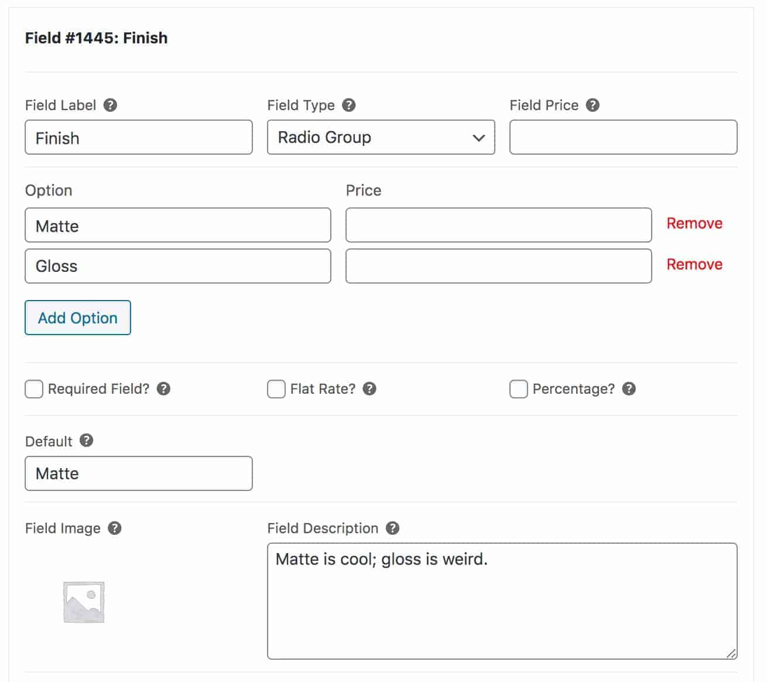Click the Gloss option name input
Image resolution: width=767 pixels, height=682 pixels.
pos(178,266)
